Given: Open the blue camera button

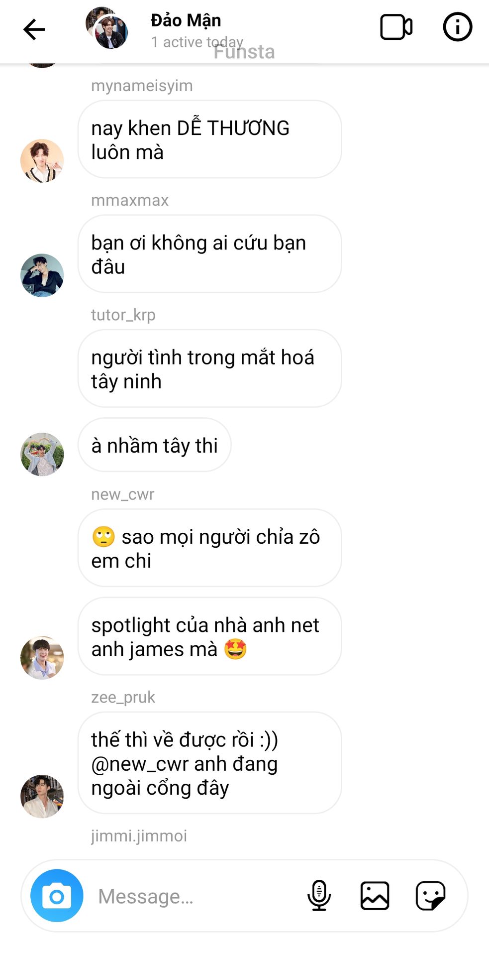Looking at the screenshot, I should (57, 895).
